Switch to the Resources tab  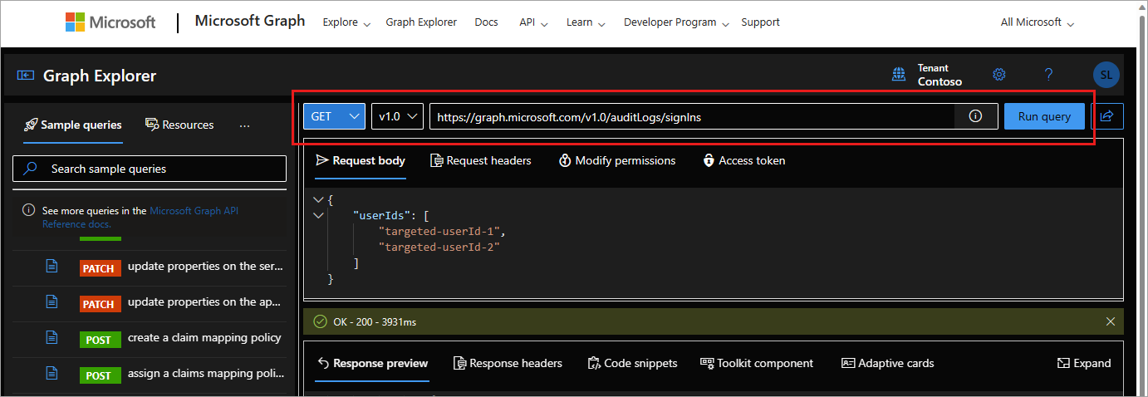pos(179,125)
